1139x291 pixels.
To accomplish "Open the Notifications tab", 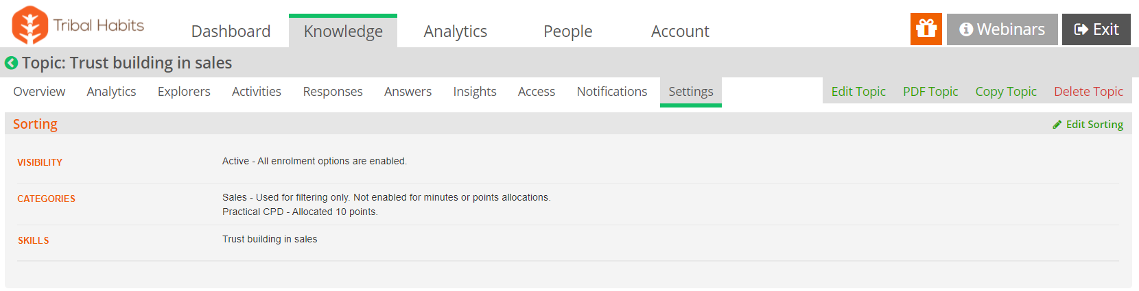I will [612, 92].
